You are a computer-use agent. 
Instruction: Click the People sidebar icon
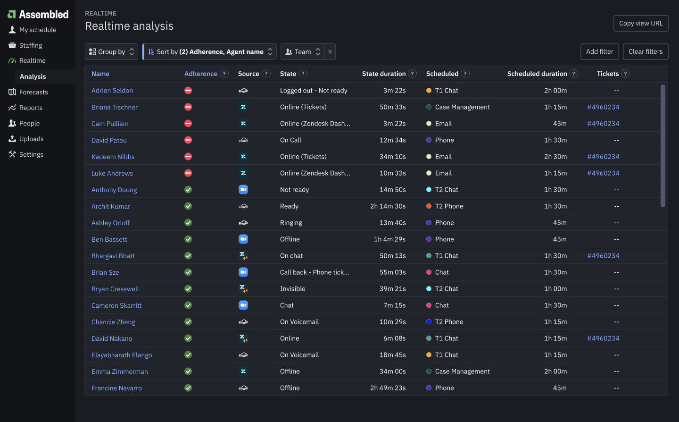12,123
